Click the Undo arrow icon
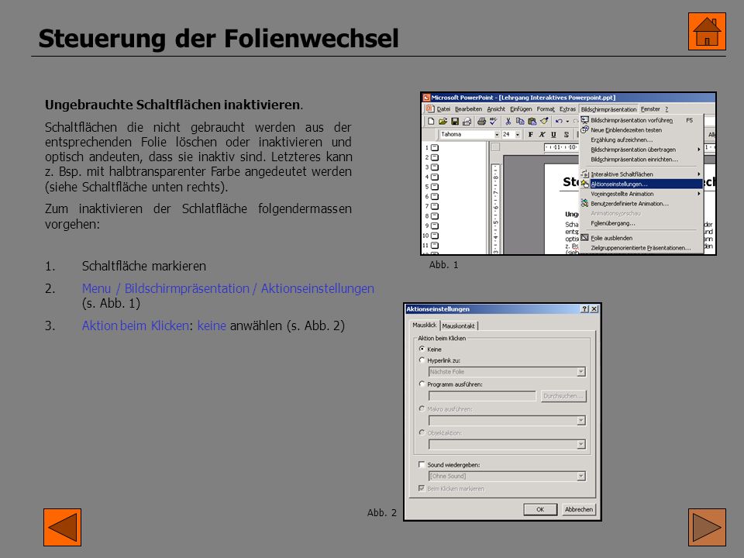 coord(559,122)
